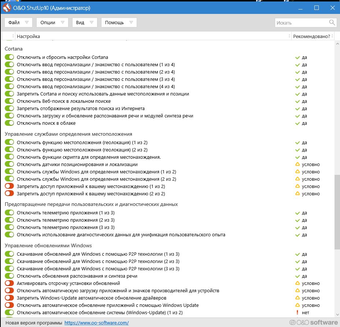This screenshot has height=327, width=340.
Task: Enable 'Отключить автоматическое обновление приложений с помощью Windows Update'
Action: (x=9, y=305)
